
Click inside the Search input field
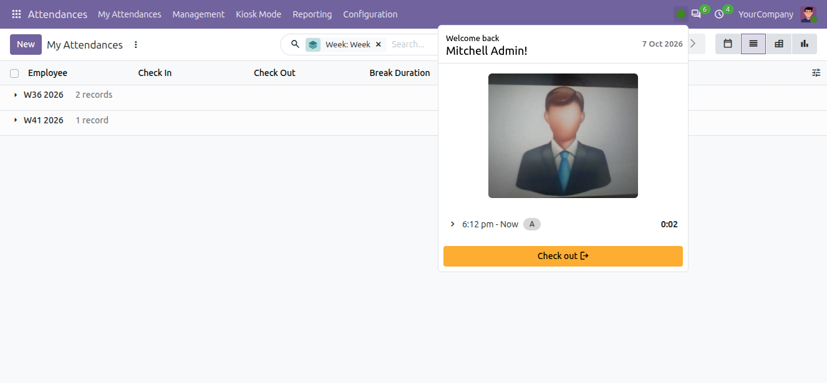(x=412, y=44)
